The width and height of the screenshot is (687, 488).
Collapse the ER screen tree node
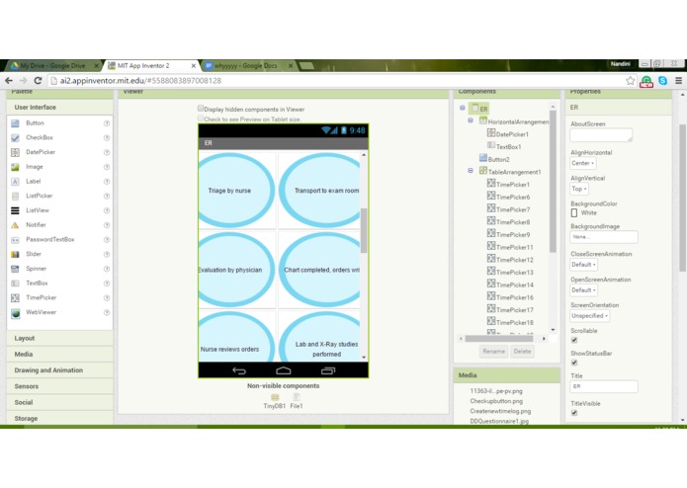[463, 108]
